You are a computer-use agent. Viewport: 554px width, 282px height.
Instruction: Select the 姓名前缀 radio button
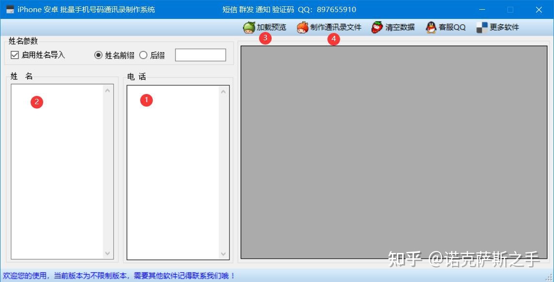pos(98,55)
